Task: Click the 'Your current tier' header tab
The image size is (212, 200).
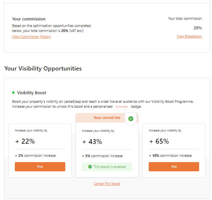Action: 107,118
